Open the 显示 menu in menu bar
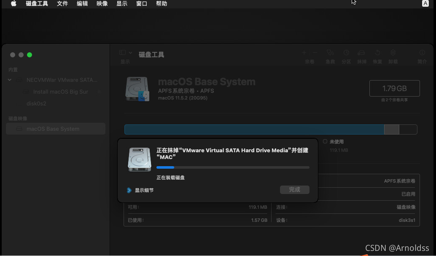The height and width of the screenshot is (256, 436). click(122, 4)
